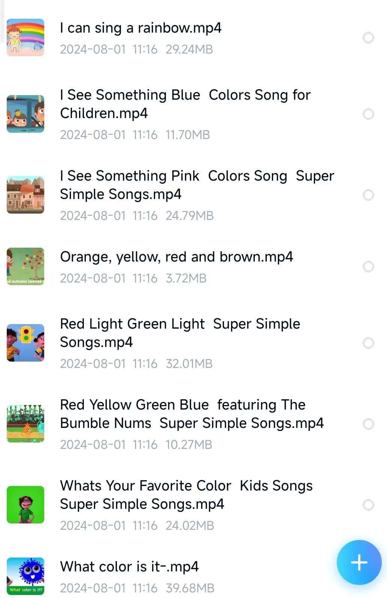Select the I See Something Pink radio button

pyautogui.click(x=368, y=195)
